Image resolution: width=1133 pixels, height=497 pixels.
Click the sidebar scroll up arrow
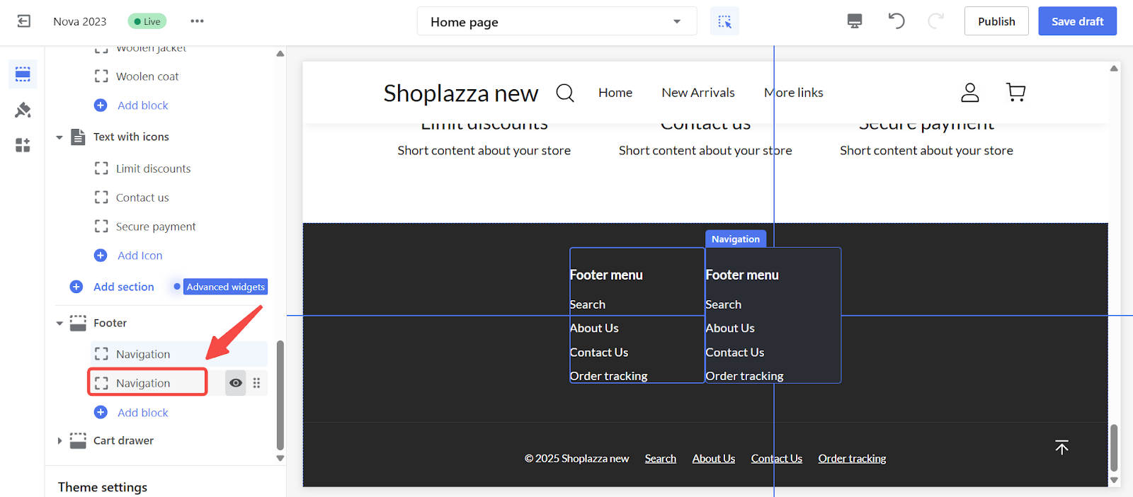(x=280, y=53)
